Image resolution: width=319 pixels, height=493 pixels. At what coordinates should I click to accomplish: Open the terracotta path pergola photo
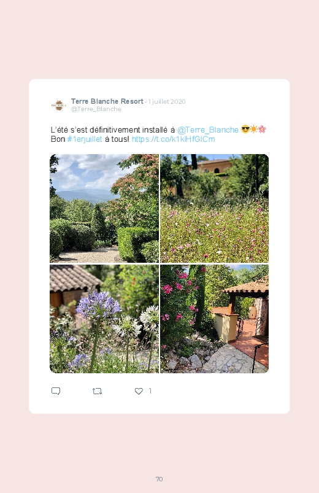click(214, 319)
